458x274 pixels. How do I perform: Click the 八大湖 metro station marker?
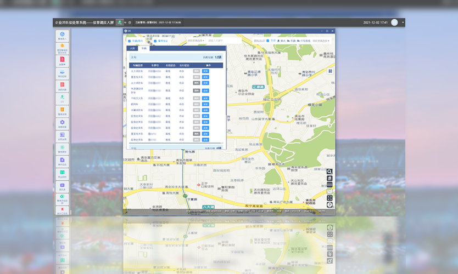(x=208, y=207)
